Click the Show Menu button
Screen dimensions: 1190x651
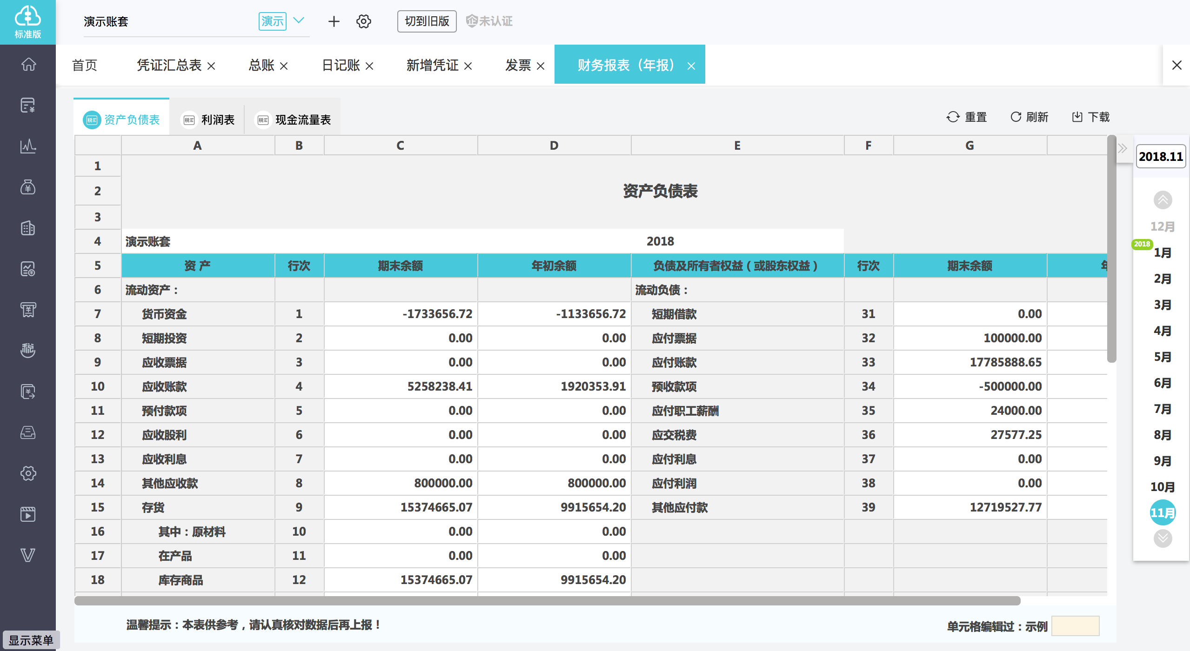click(31, 640)
